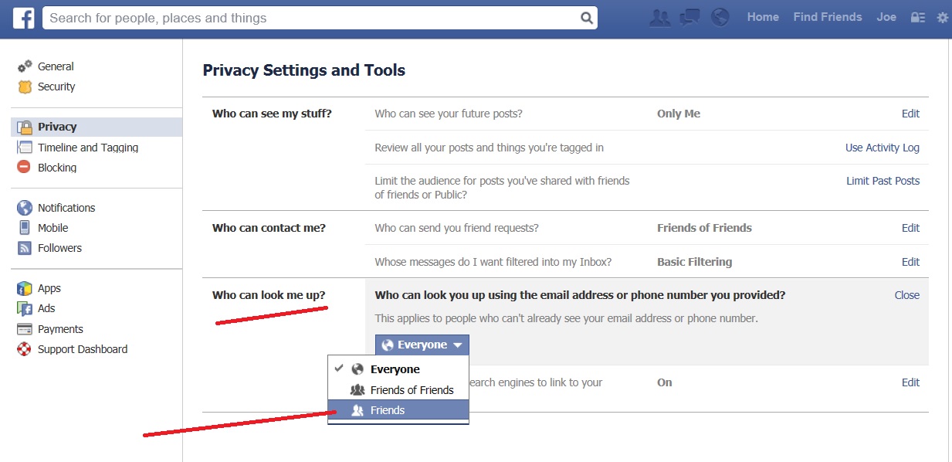Select Friends of Friends option
The image size is (952, 462).
(x=398, y=390)
